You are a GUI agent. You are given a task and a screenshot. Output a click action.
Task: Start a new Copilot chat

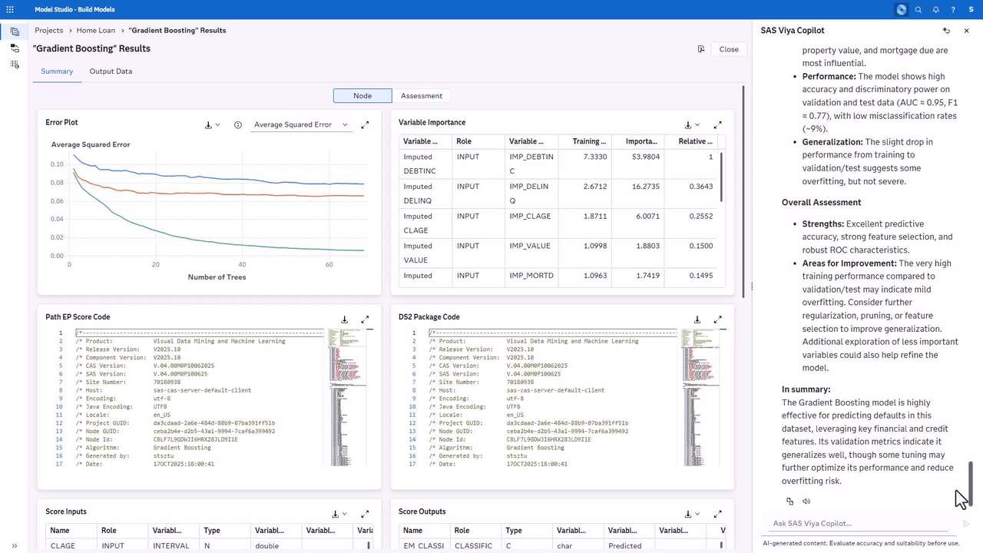[x=946, y=31]
